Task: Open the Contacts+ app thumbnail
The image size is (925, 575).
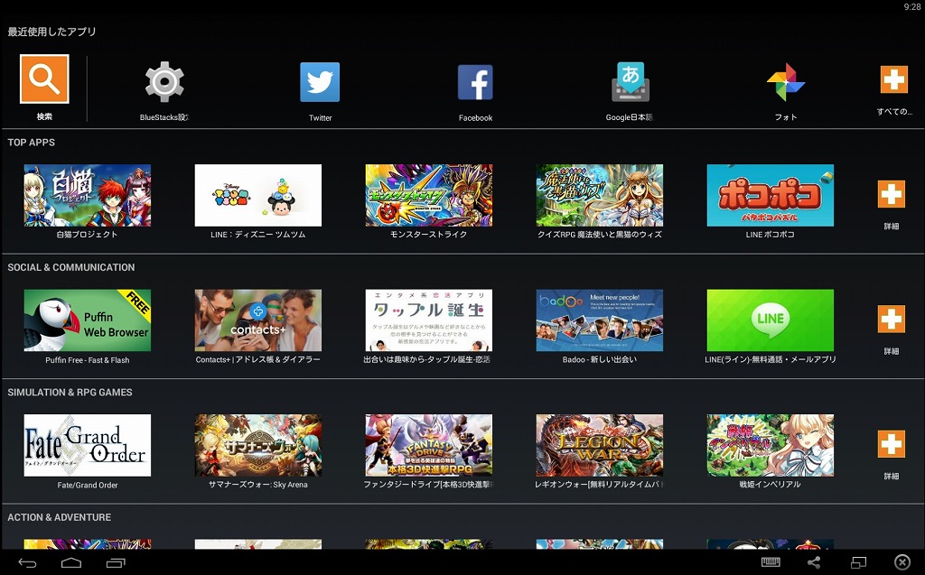Action: (257, 320)
